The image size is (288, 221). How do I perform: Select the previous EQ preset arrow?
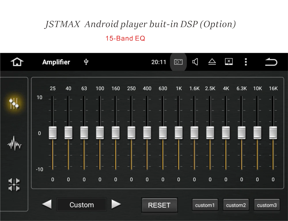(47, 204)
